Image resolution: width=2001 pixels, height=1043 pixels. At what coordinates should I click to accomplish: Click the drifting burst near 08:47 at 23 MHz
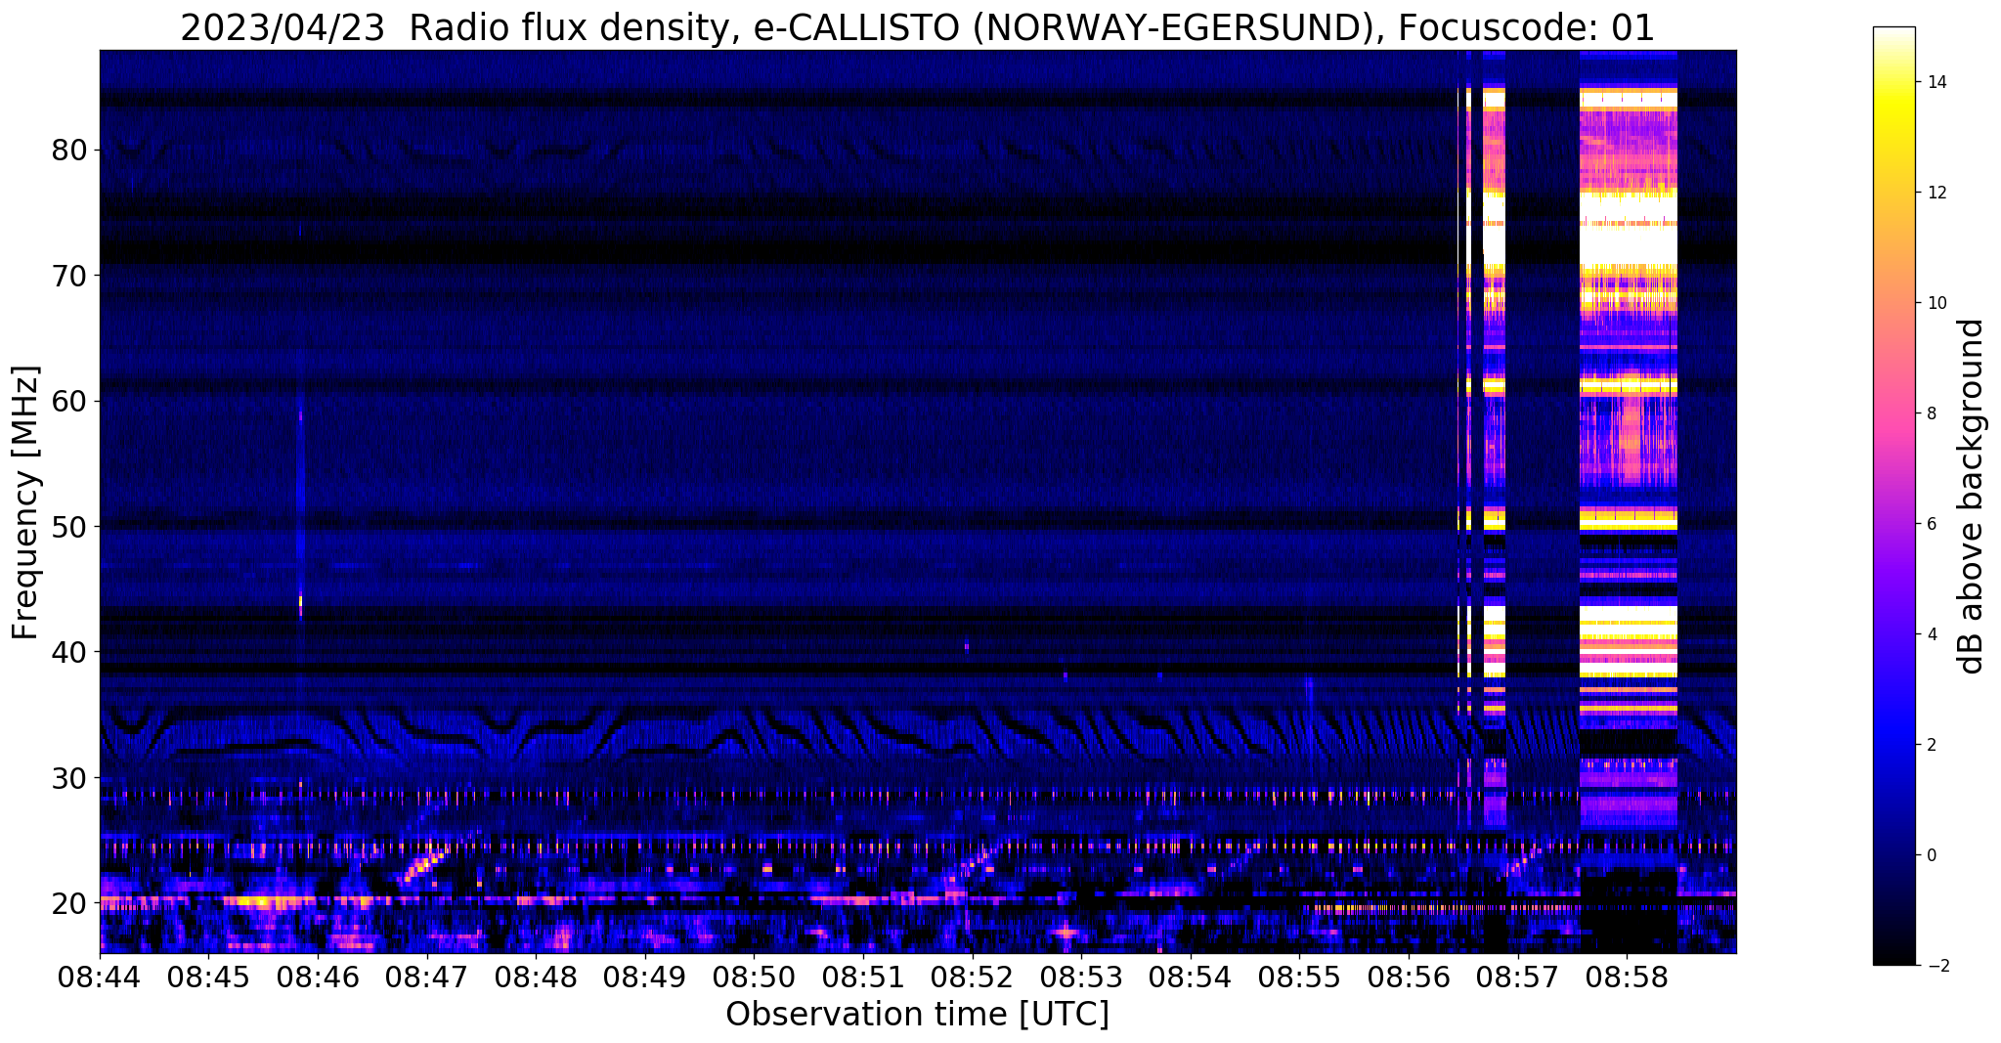423,865
